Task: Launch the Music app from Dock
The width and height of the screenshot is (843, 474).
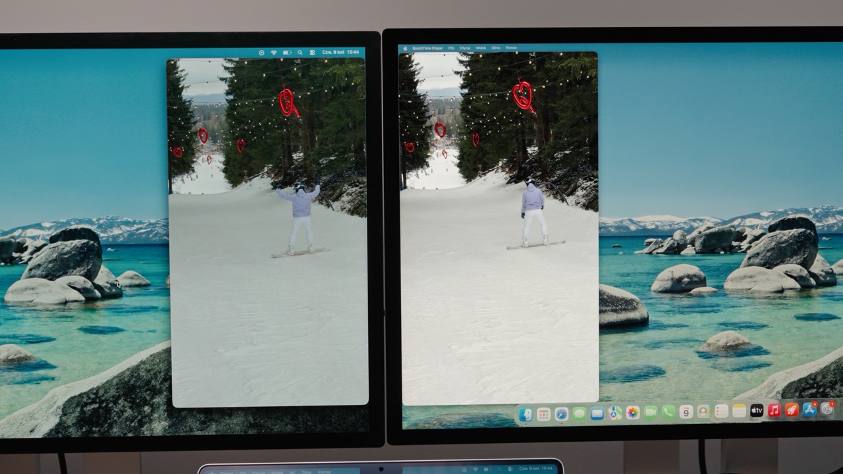Action: pos(775,410)
